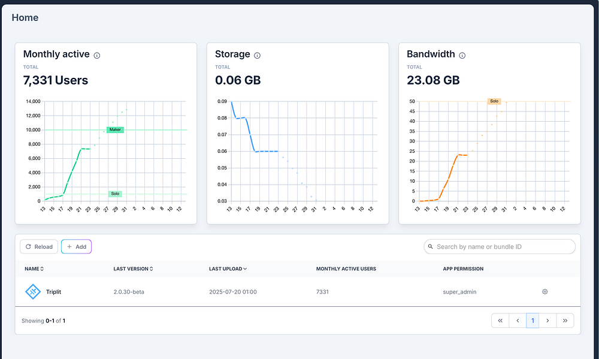Open the Triplit app row
The width and height of the screenshot is (599, 359).
tap(298, 292)
